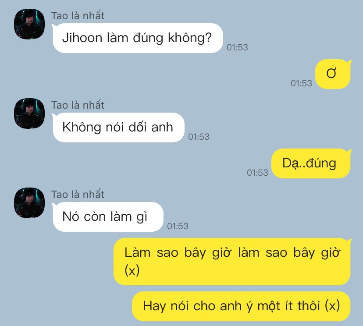Click timestamp next to "Nó còn làm gì"
The image size is (363, 326).
[x=178, y=226]
